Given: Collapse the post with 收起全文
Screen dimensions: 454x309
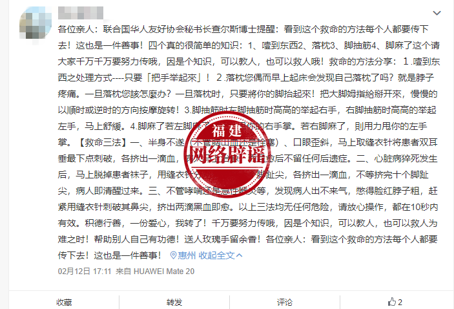Looking at the screenshot, I should [217, 255].
